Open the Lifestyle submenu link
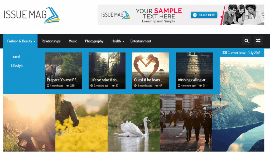This screenshot has width=270, height=158. coord(17,66)
